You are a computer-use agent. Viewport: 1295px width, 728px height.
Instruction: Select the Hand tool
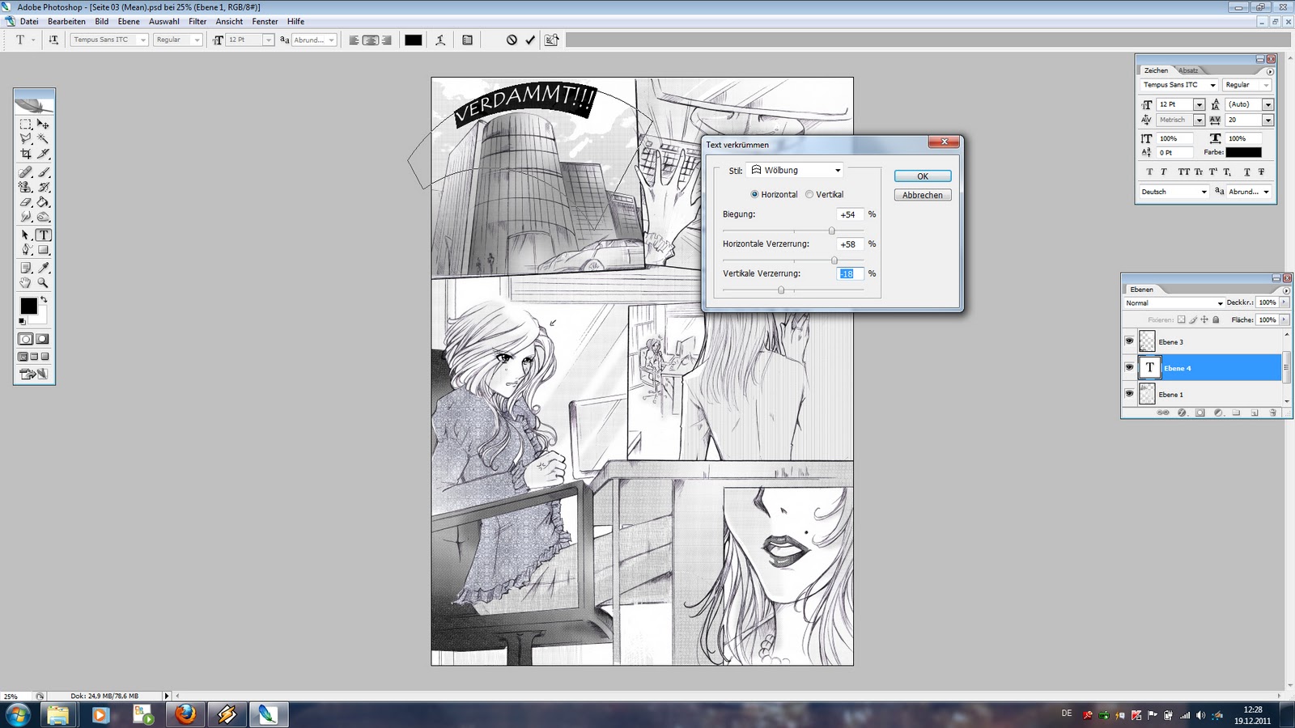26,283
